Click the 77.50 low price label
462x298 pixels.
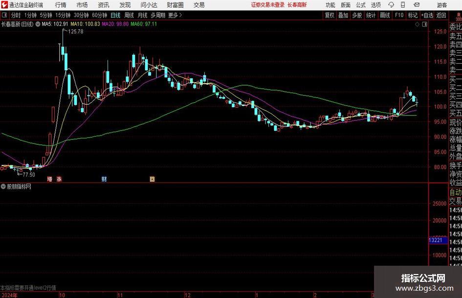click(29, 175)
